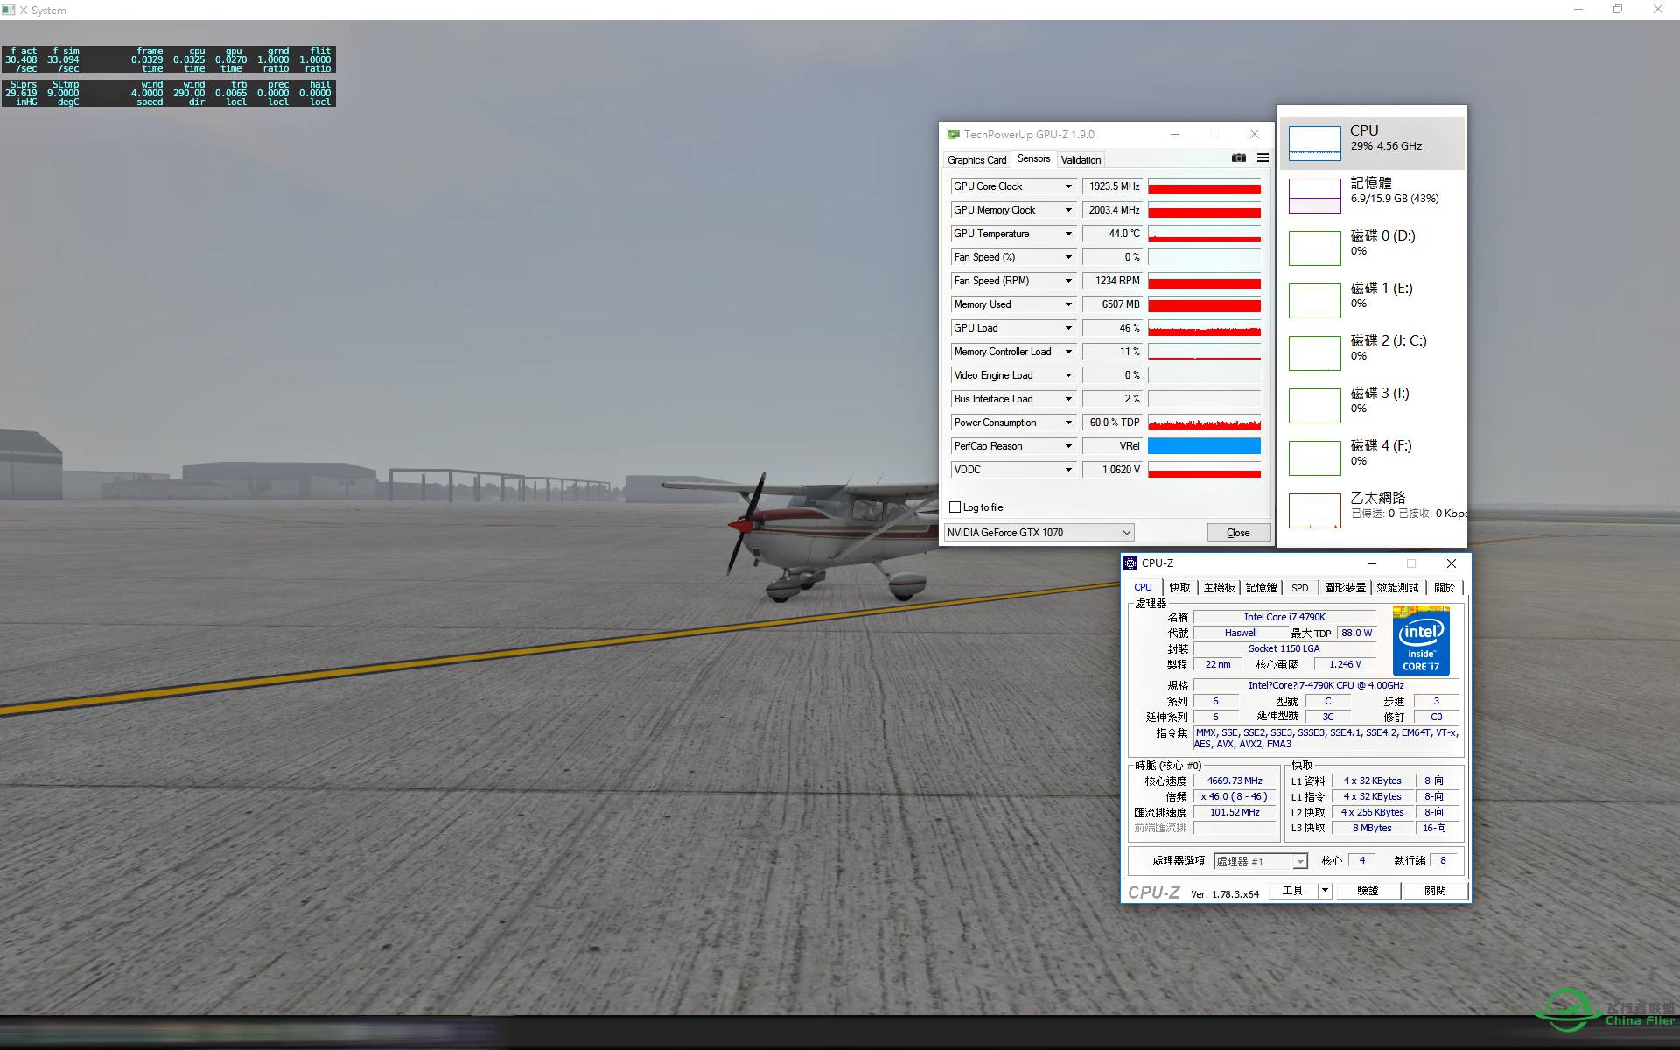Expand the Power Consumption sensor dropdown
Image resolution: width=1680 pixels, height=1050 pixels.
(1068, 423)
